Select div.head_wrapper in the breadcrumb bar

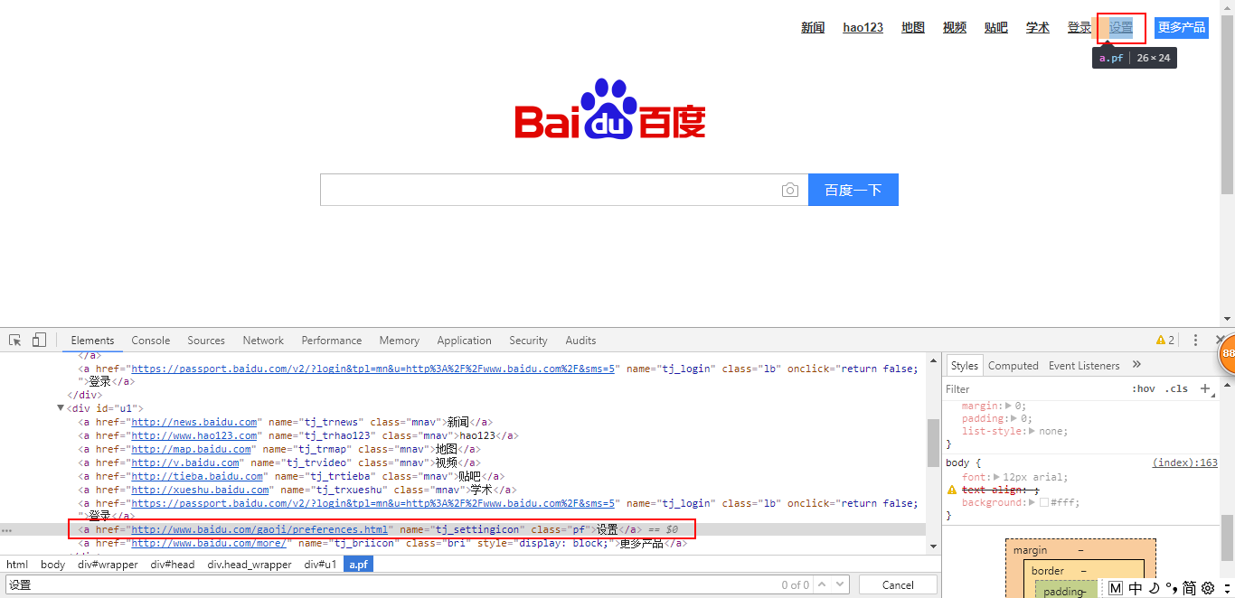point(250,565)
